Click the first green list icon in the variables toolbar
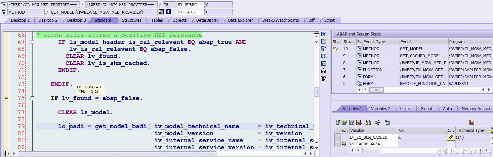The image size is (493, 157). [345, 123]
